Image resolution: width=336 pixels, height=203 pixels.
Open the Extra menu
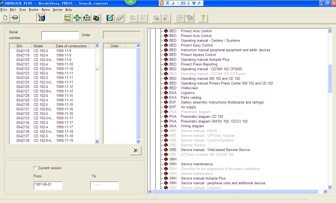point(46,10)
